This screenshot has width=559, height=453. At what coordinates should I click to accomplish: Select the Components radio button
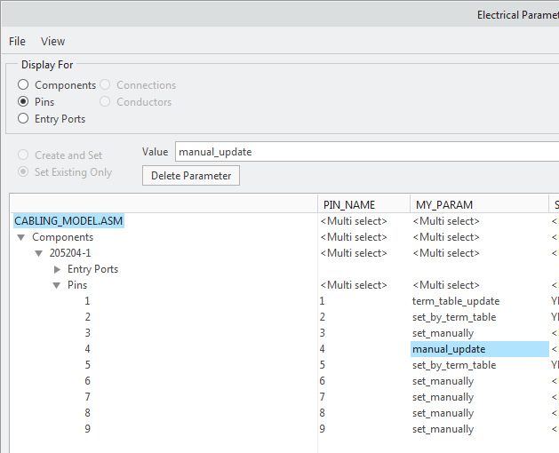pos(24,85)
